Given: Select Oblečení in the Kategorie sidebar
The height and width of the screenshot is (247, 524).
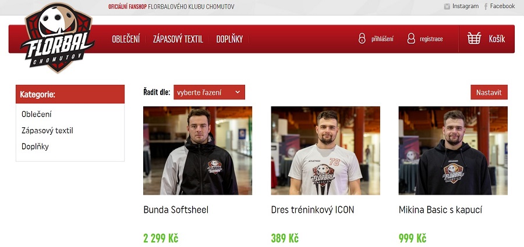Looking at the screenshot, I should (x=37, y=114).
